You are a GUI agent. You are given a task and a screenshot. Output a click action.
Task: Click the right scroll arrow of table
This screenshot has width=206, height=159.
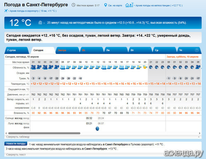(199, 133)
